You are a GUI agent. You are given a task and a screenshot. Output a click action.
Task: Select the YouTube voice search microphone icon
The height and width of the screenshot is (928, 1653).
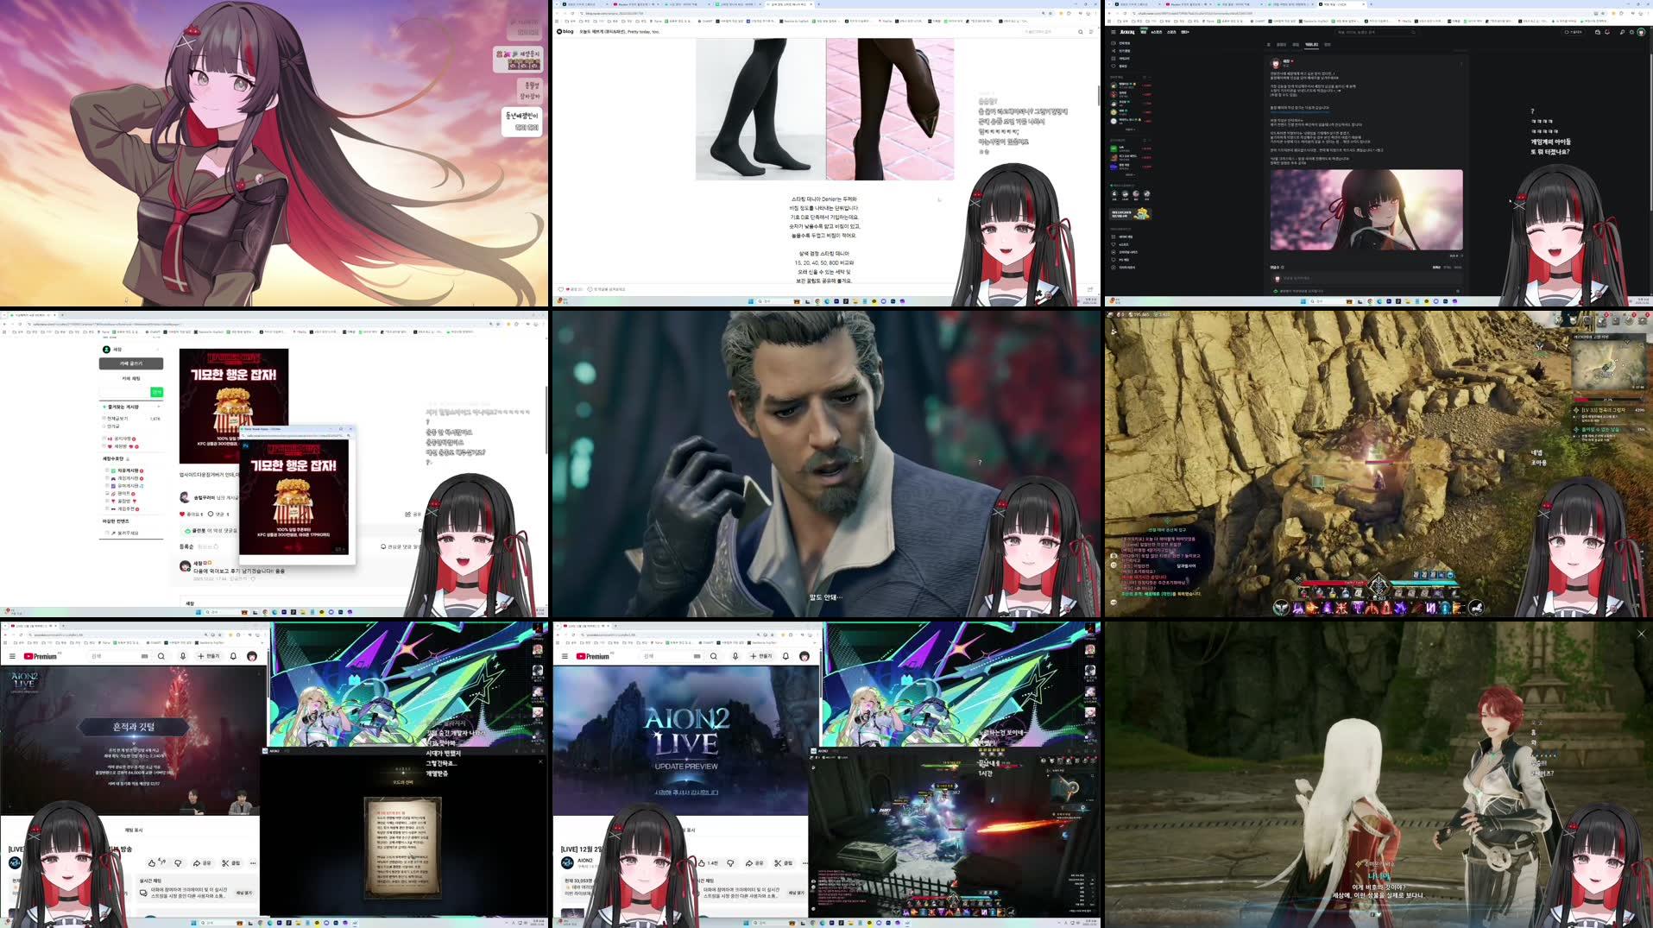735,657
